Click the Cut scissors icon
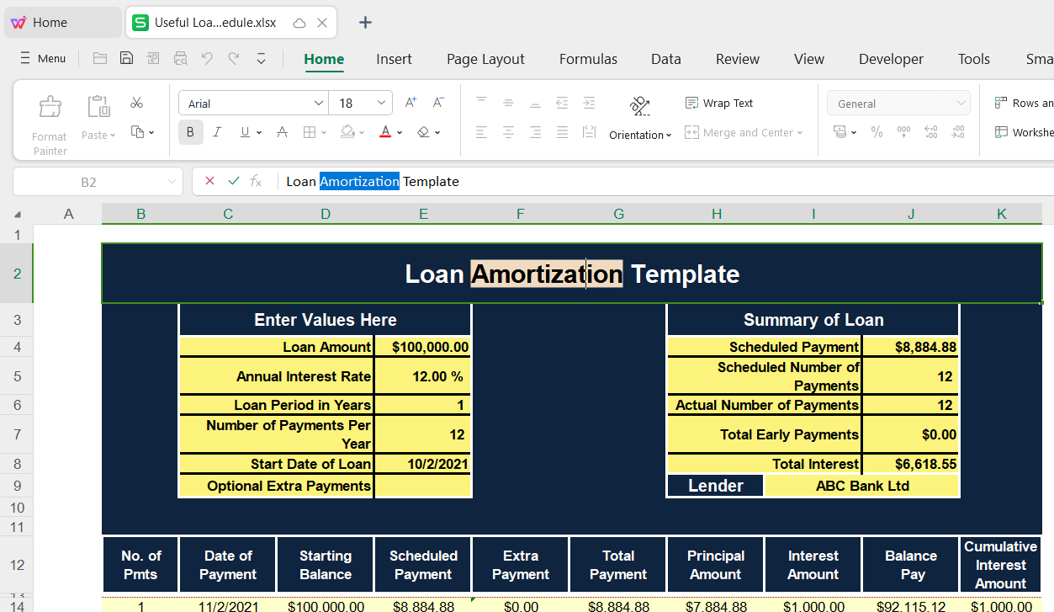 tap(136, 103)
